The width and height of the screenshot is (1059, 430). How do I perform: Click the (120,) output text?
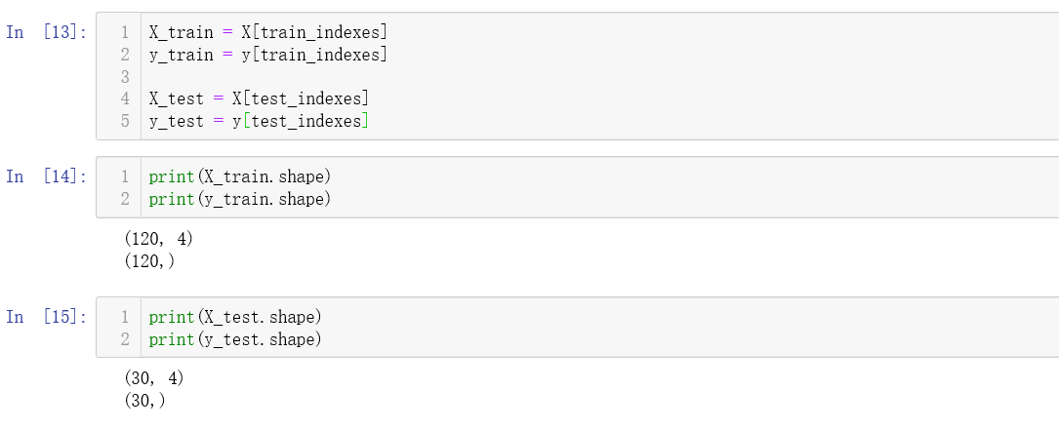pos(150,260)
